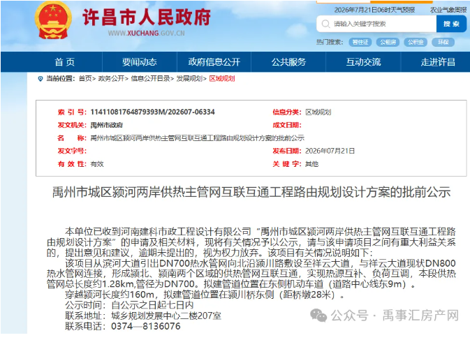Select the 公租房 hot search tag
This screenshot has height=340, width=470.
[x=388, y=42]
